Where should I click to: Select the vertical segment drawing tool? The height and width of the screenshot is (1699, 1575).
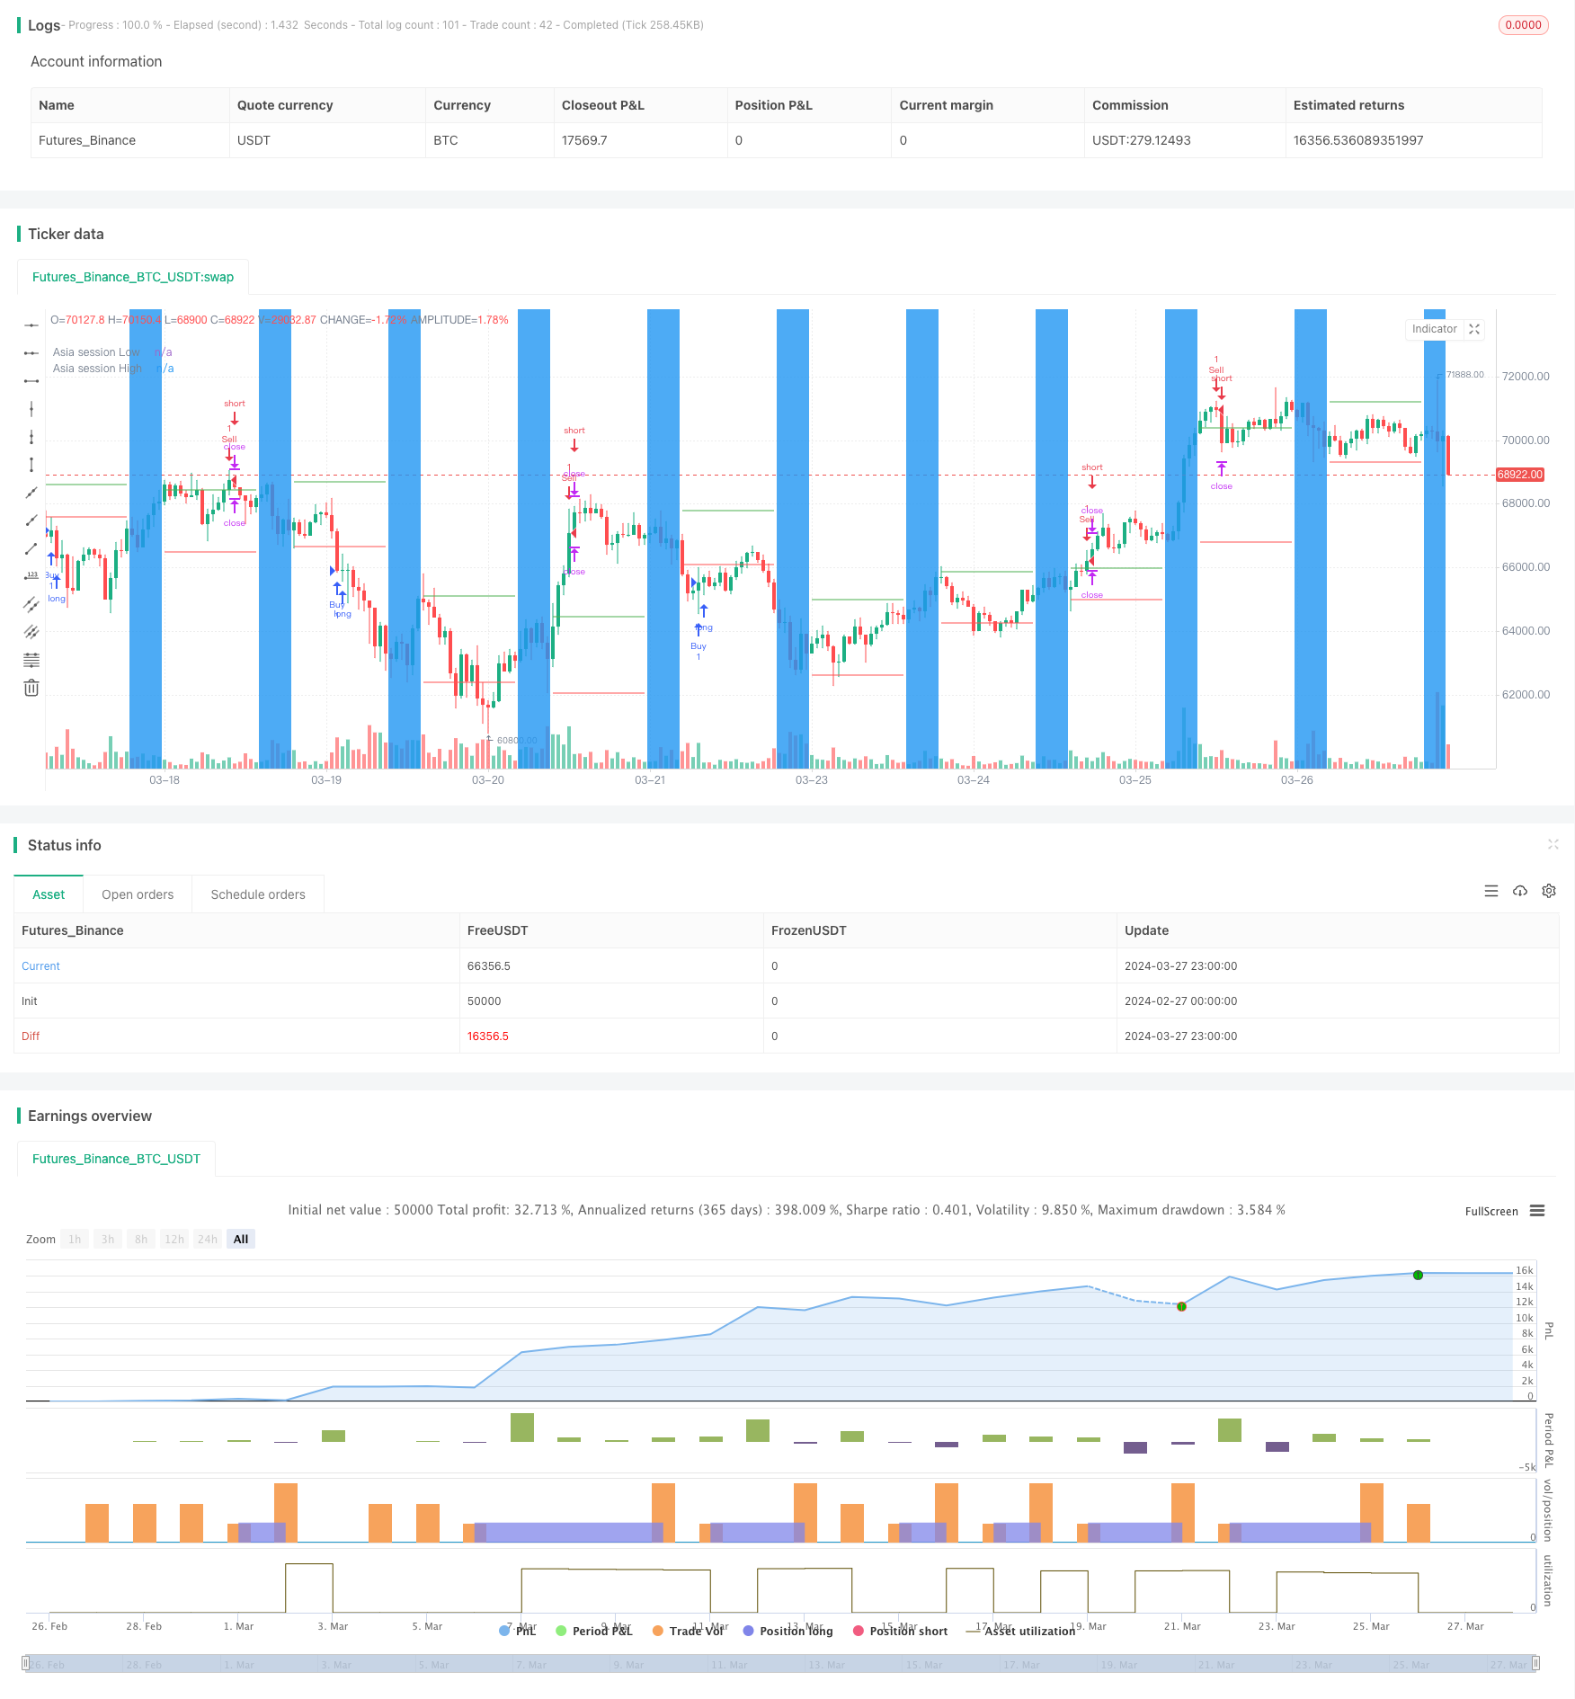[31, 465]
